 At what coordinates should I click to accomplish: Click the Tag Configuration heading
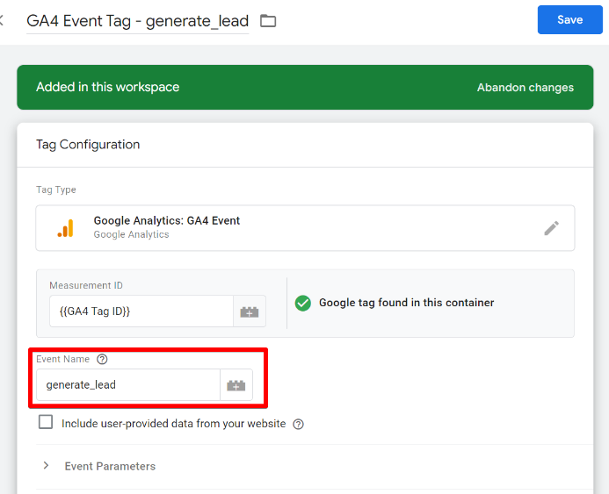[88, 145]
